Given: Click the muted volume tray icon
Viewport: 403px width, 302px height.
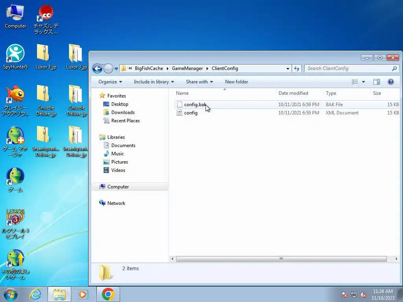Looking at the screenshot, I should pos(363,295).
